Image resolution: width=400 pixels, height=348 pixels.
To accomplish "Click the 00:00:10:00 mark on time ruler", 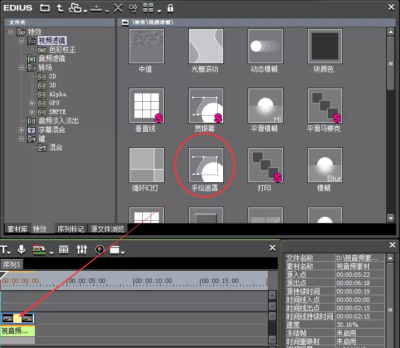I will point(153,281).
